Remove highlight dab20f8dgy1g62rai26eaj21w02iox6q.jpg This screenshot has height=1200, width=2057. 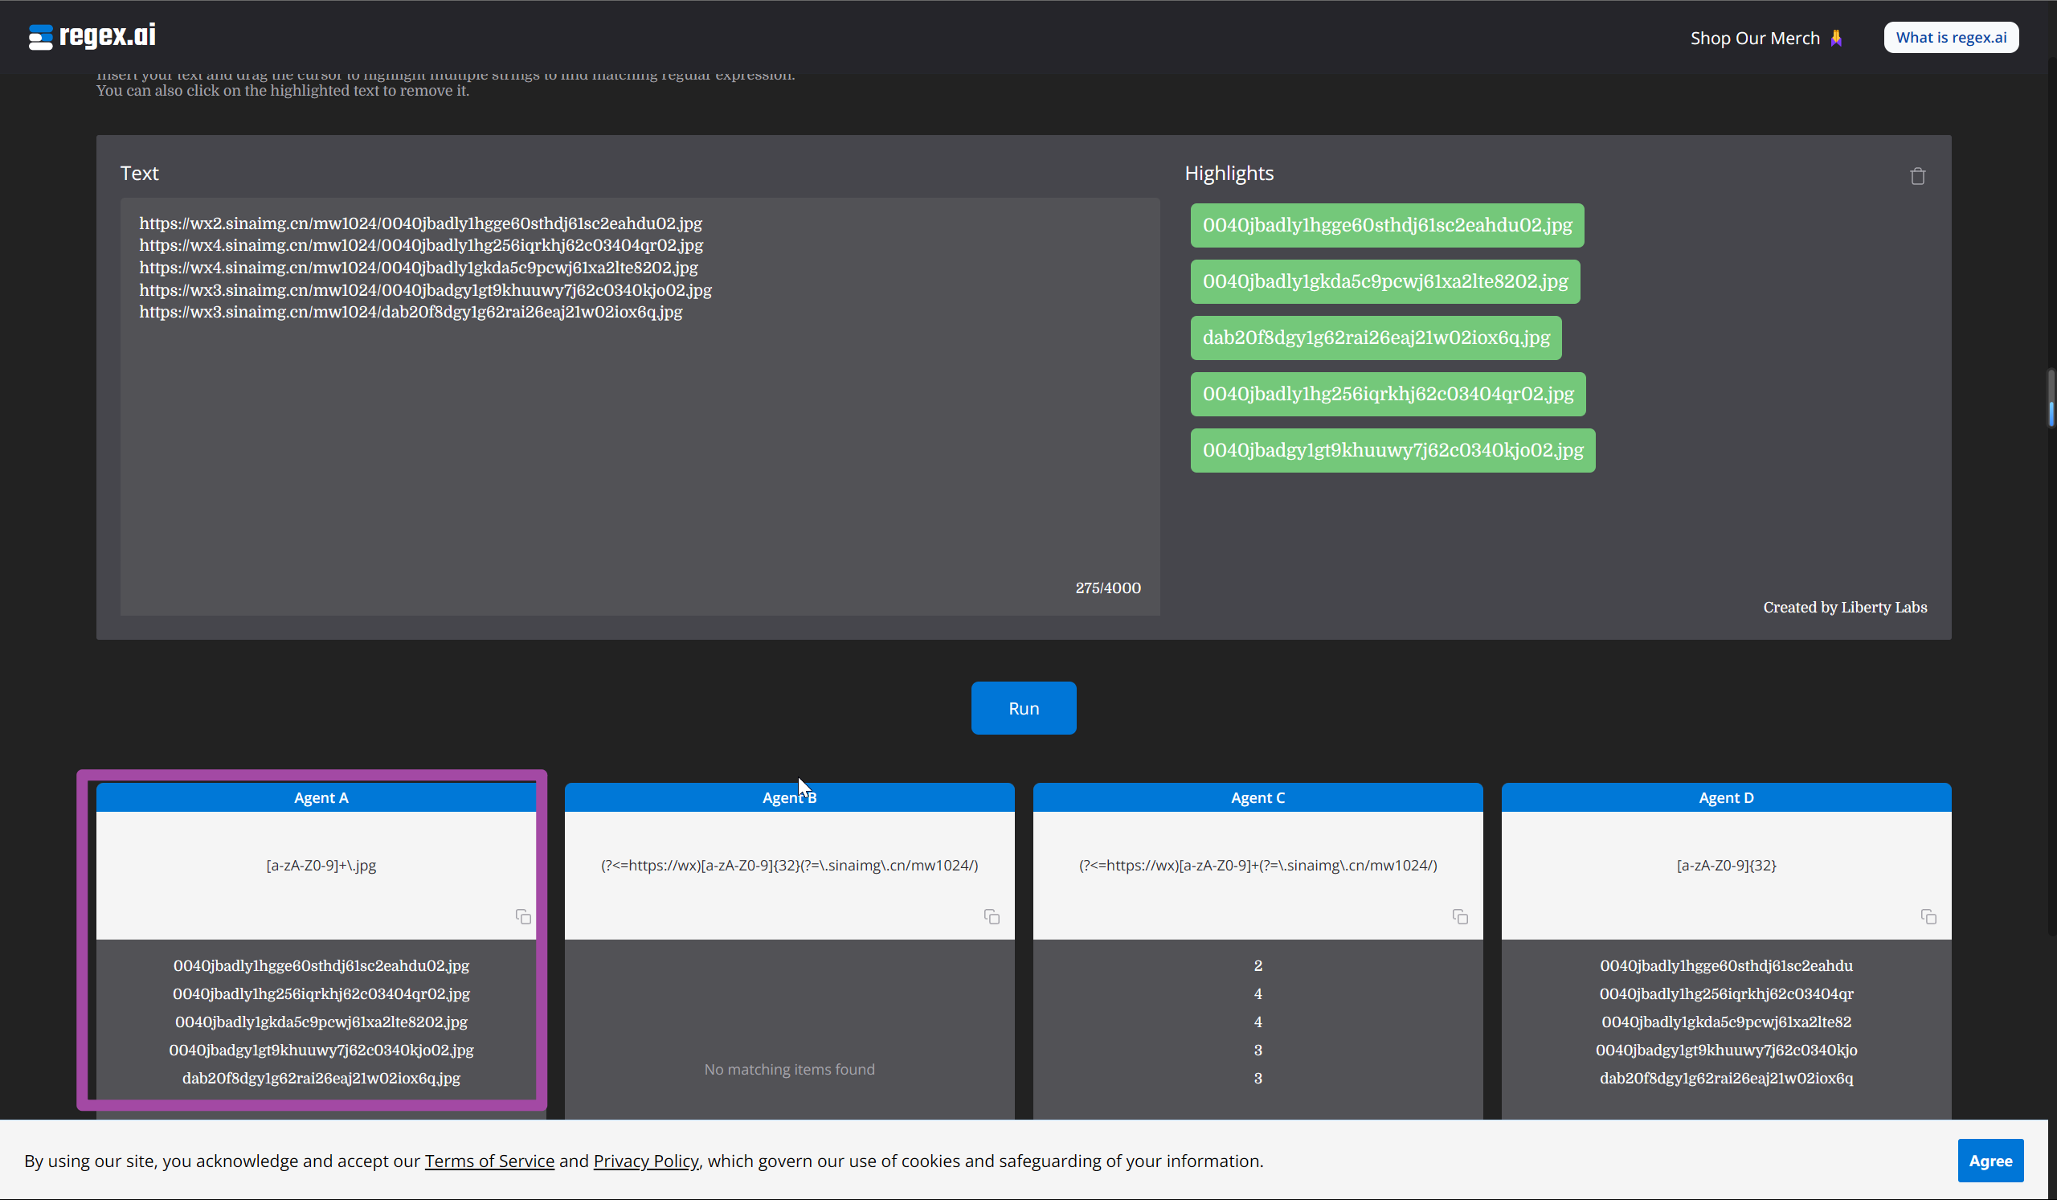1376,338
